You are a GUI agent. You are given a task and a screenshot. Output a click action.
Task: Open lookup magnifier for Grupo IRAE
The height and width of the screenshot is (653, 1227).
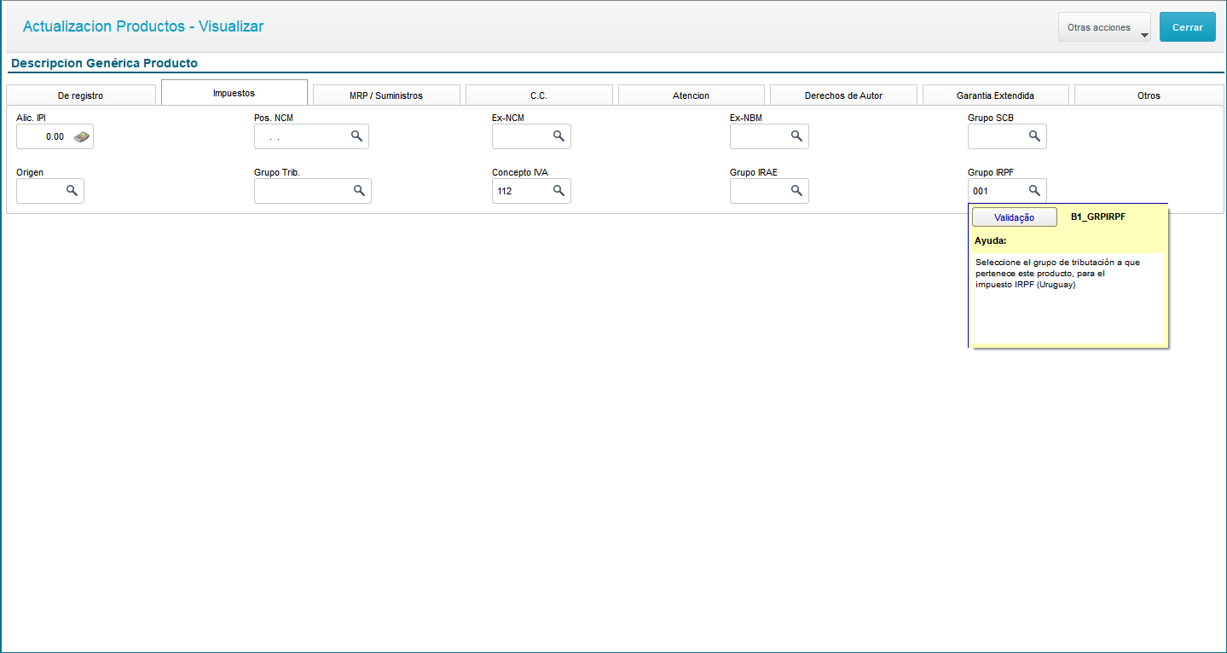[796, 190]
